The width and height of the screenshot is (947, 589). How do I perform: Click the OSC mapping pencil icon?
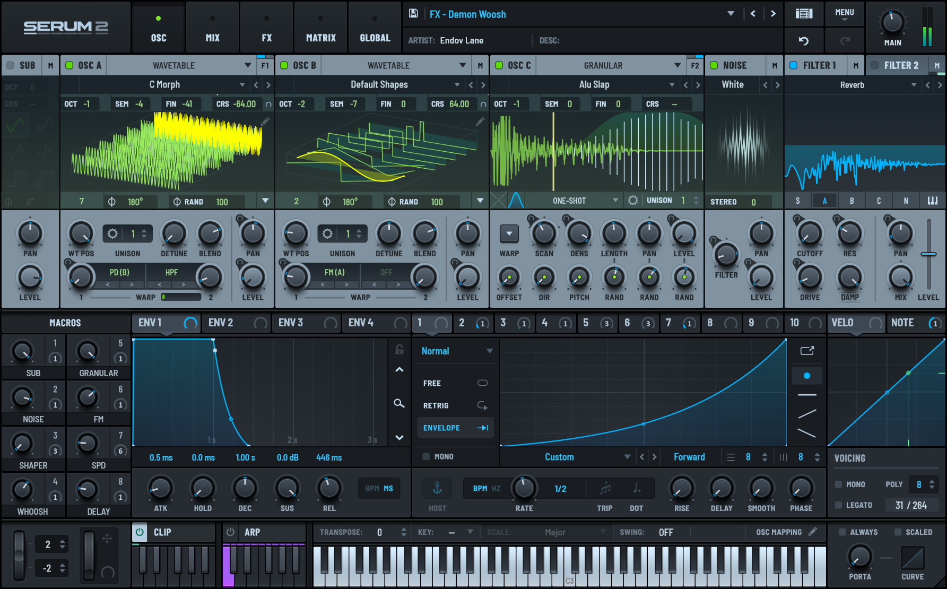tap(813, 532)
